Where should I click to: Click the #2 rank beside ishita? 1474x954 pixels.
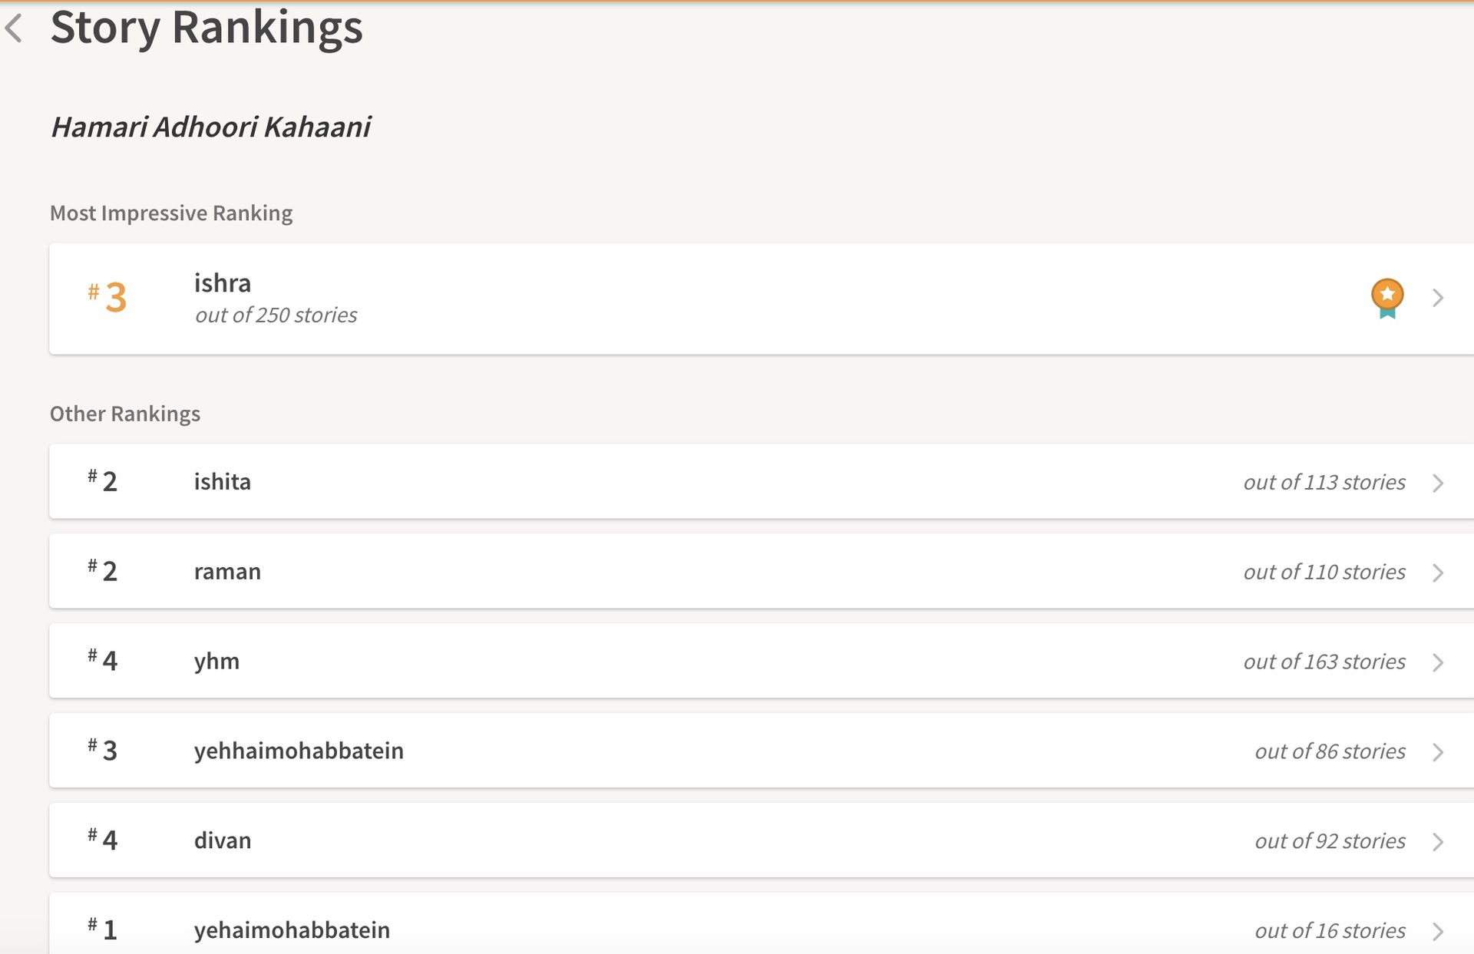tap(103, 481)
